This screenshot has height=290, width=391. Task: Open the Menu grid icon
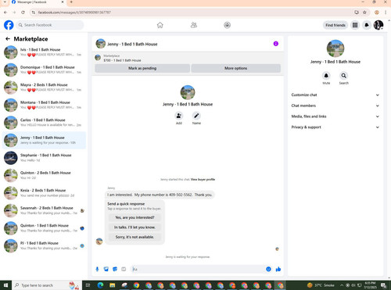(355, 25)
